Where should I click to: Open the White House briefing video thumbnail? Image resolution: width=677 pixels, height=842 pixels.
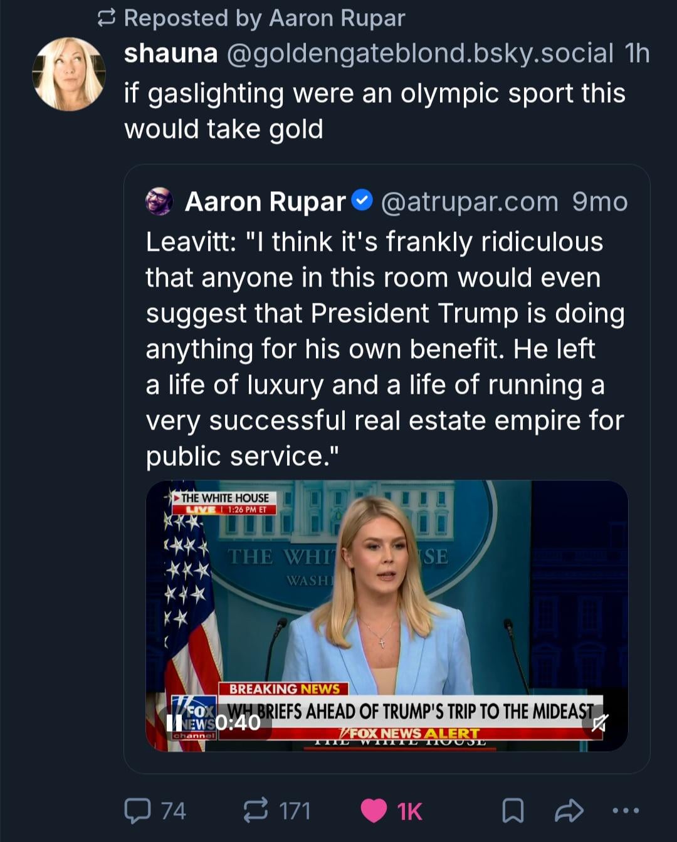387,602
